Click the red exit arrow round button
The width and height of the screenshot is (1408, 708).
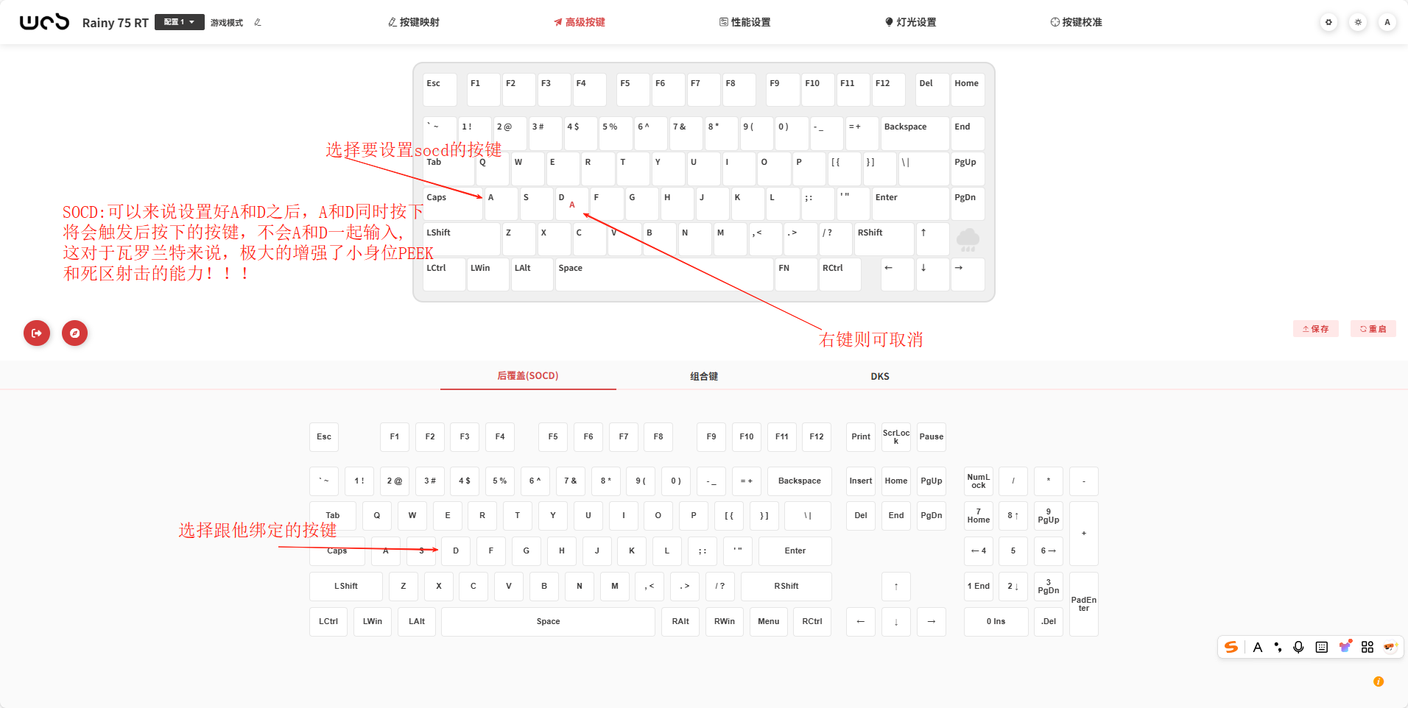click(x=37, y=333)
